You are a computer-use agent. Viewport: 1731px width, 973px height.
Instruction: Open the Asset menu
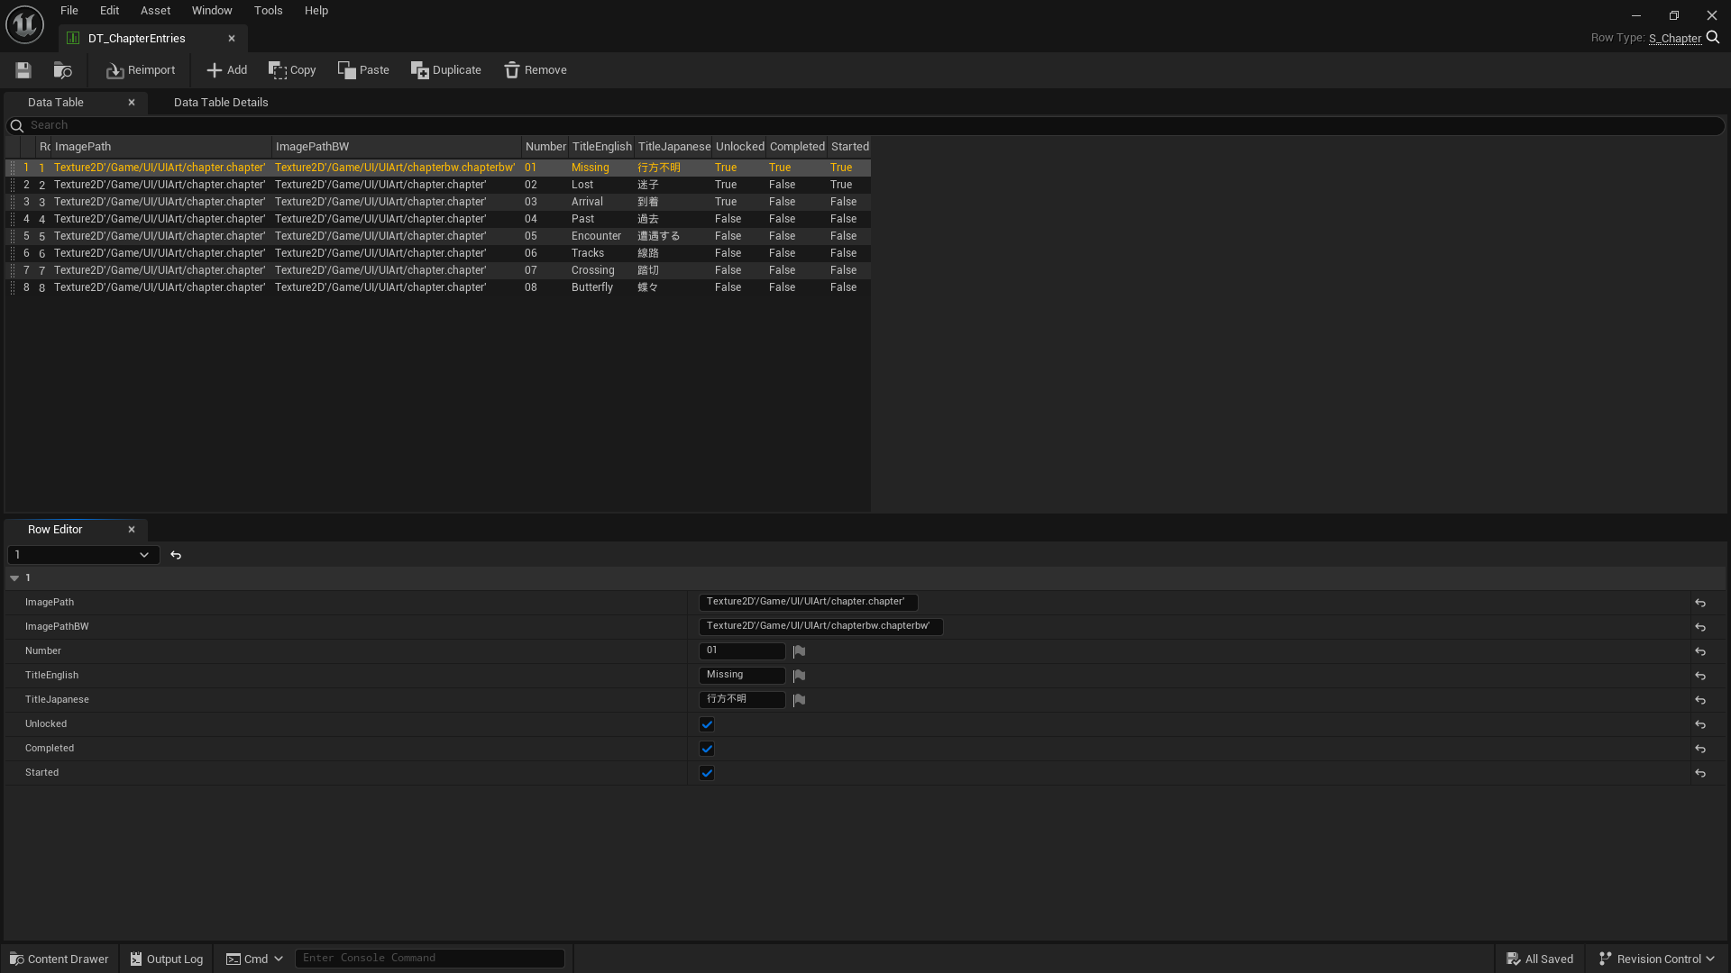click(x=155, y=11)
